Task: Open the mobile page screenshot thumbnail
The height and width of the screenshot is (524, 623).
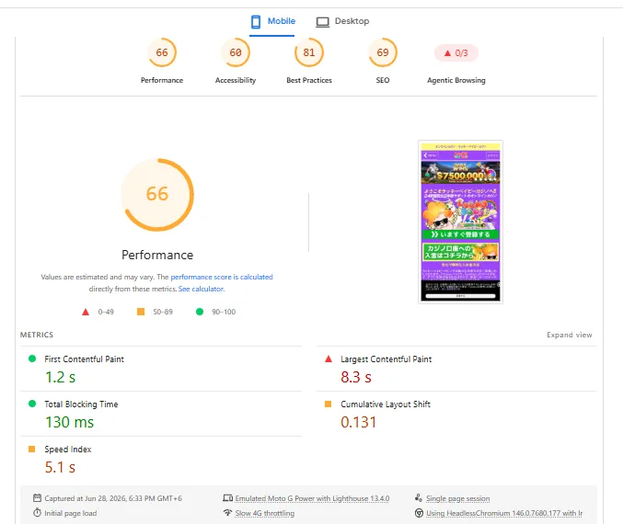Action: (x=460, y=222)
